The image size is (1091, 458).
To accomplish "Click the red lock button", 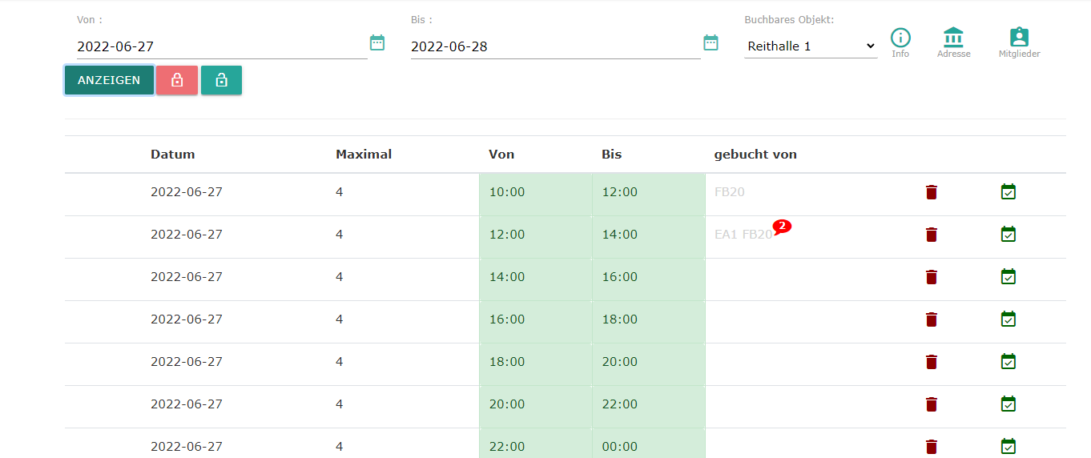I will (x=177, y=80).
